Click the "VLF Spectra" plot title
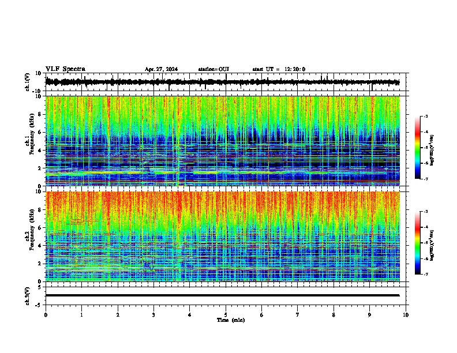The height and width of the screenshot is (353, 457). (x=66, y=69)
